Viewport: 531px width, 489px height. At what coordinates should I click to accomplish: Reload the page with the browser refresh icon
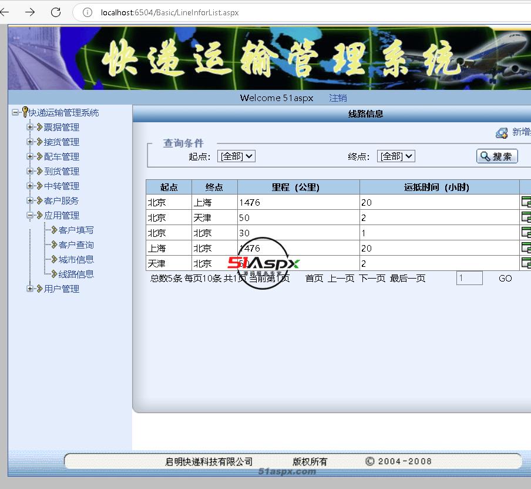point(56,12)
